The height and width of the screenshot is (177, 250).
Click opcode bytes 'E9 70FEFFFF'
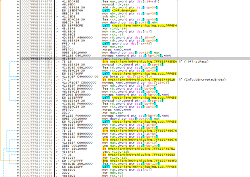[72, 161]
